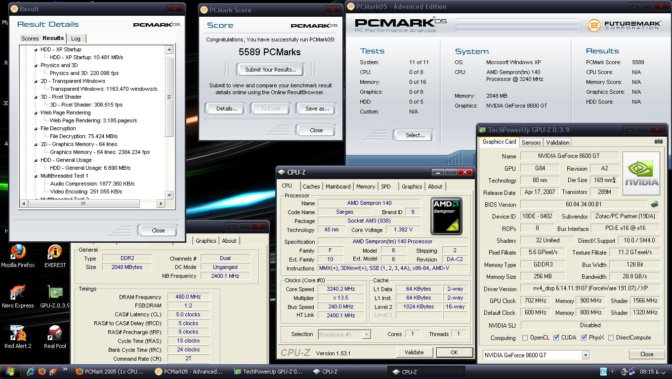Viewport: 672px width, 379px height.
Task: Click OK in the CPU-Z window
Action: [x=454, y=352]
